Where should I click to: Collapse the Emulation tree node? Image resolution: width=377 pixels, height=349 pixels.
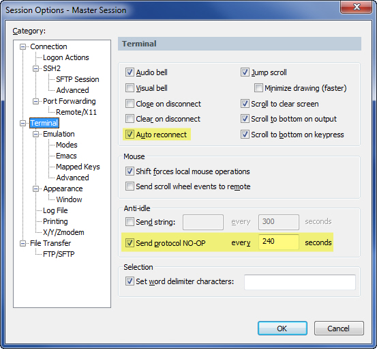35,134
